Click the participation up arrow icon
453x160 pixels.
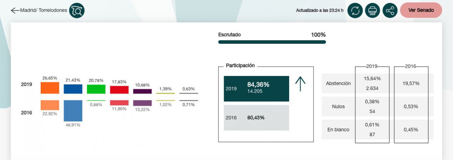tap(300, 84)
